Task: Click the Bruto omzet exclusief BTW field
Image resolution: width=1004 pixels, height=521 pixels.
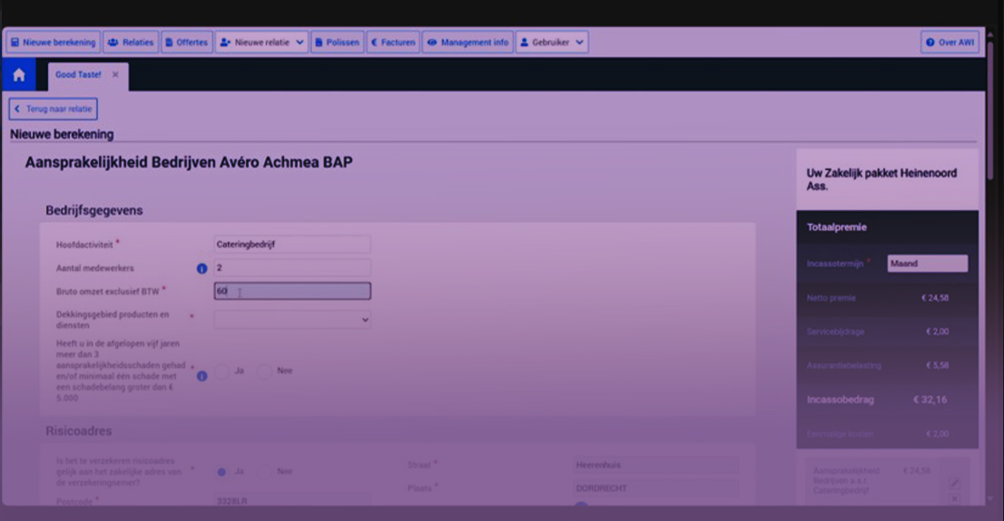Action: [x=292, y=291]
